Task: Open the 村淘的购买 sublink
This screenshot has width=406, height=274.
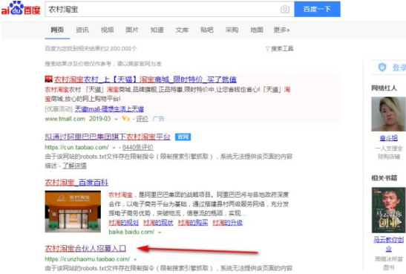Action: [x=193, y=223]
